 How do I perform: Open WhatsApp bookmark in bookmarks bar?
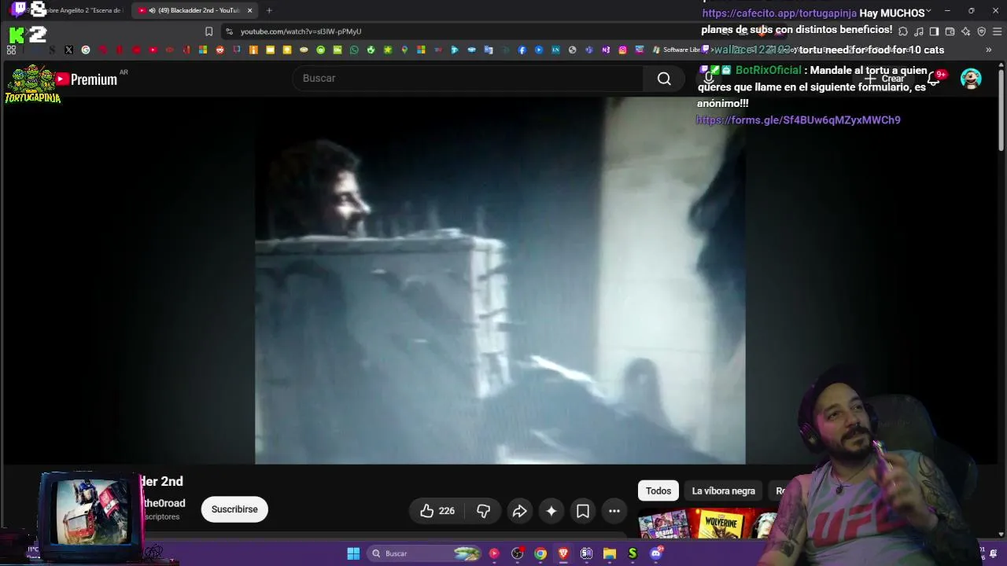click(354, 50)
